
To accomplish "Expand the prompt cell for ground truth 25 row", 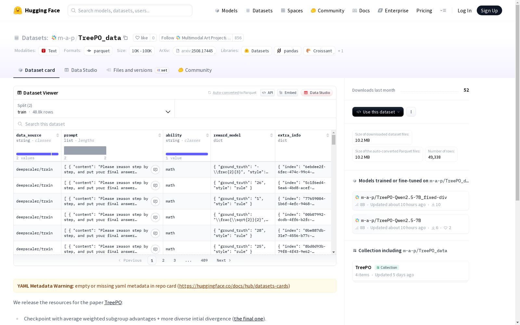I will 155,249.
